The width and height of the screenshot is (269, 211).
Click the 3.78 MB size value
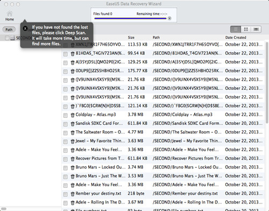point(136,115)
